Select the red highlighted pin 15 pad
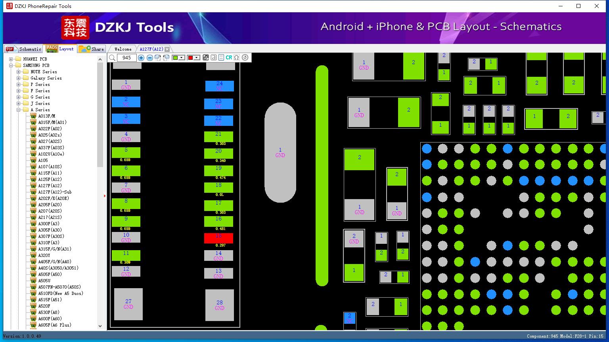609x342 pixels. click(x=218, y=238)
